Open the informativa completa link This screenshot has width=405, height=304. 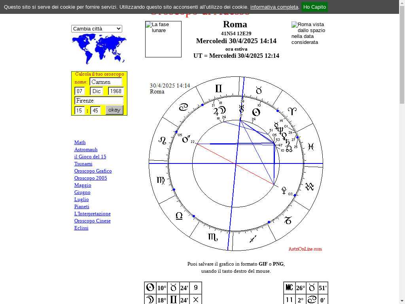pos(274,7)
